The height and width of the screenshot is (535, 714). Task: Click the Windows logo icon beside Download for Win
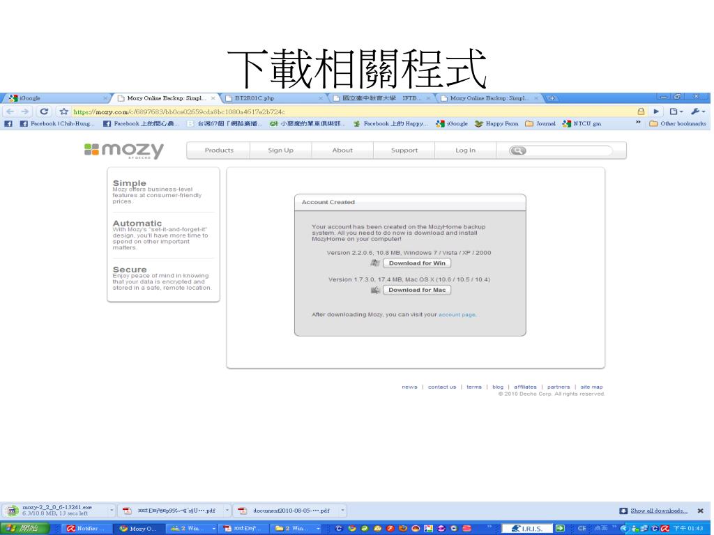click(x=375, y=263)
